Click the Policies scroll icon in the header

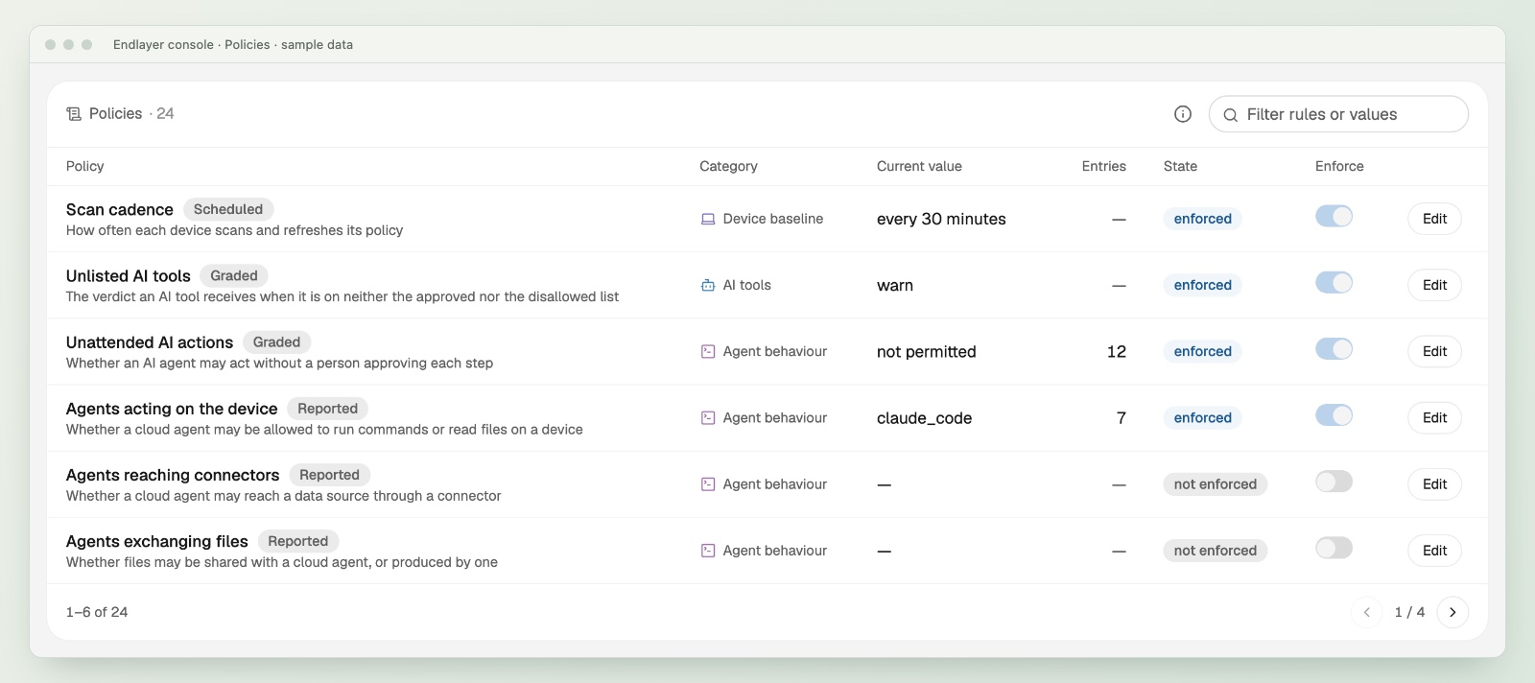click(x=74, y=114)
